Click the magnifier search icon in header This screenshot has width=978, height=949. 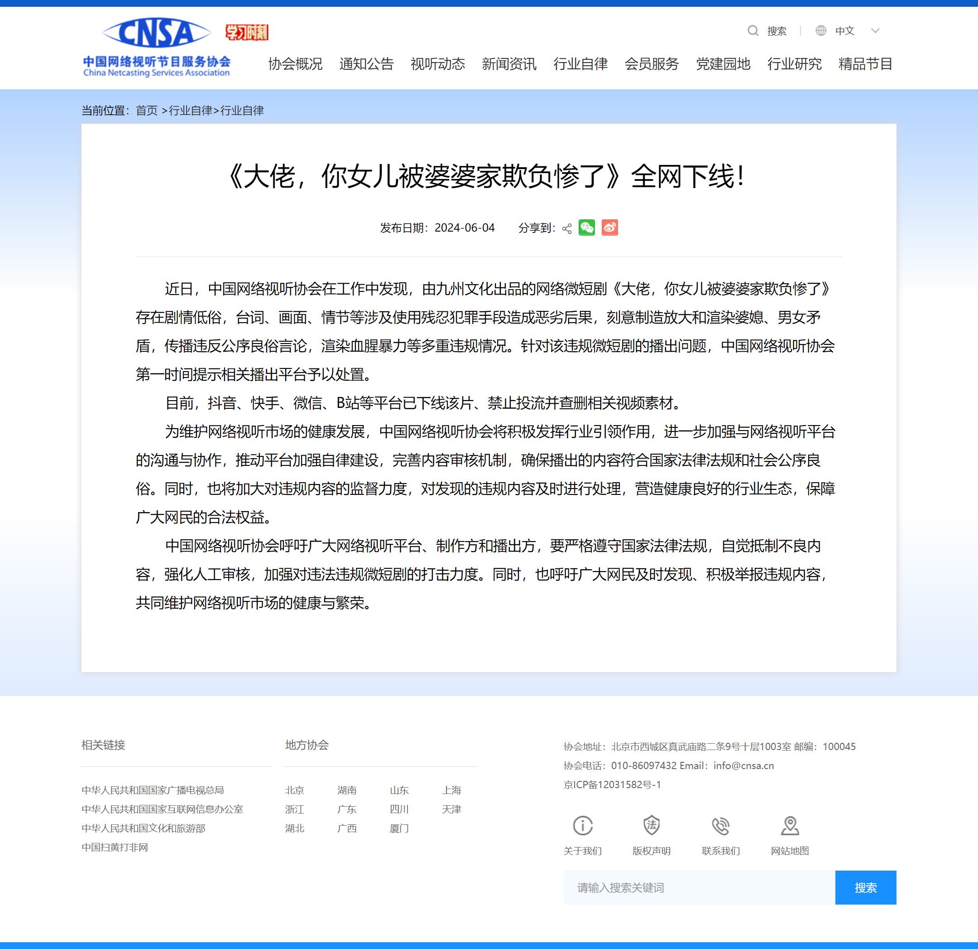753,31
